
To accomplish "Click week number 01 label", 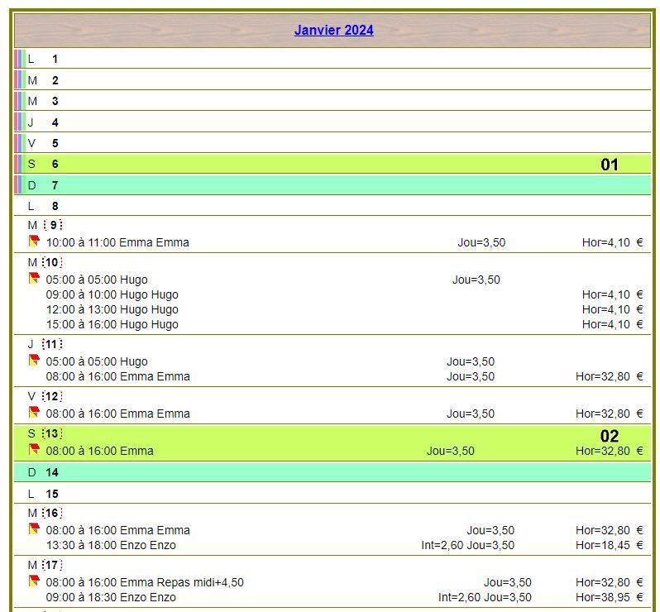I will [x=609, y=165].
